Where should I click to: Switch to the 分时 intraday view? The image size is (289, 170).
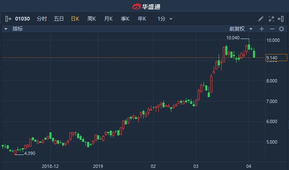42,19
